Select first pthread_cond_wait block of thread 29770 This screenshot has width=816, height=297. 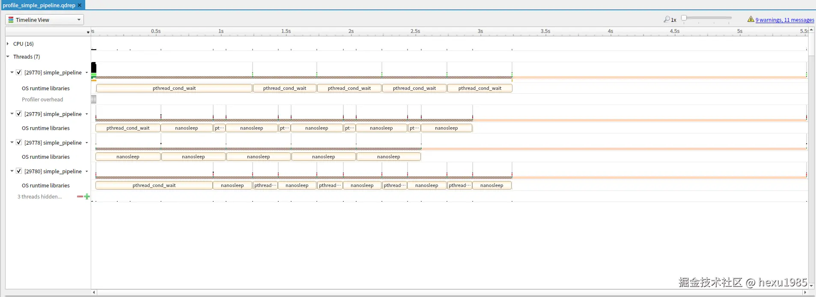[x=174, y=88]
